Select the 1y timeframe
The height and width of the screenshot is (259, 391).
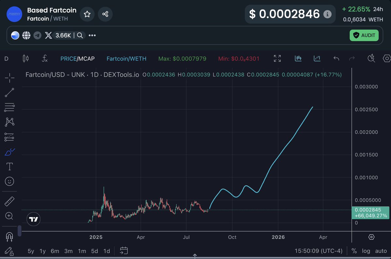tap(42, 251)
